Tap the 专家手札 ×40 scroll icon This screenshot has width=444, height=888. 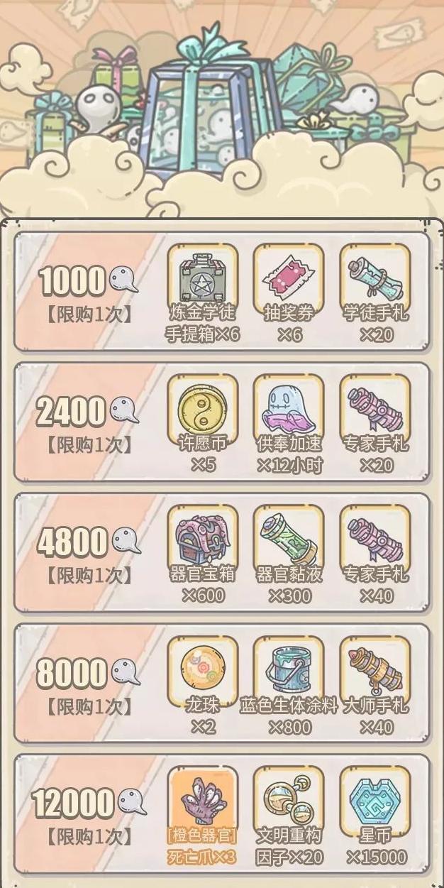click(x=375, y=540)
